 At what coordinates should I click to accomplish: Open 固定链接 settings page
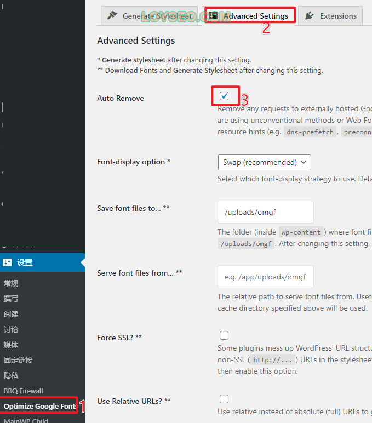18,360
